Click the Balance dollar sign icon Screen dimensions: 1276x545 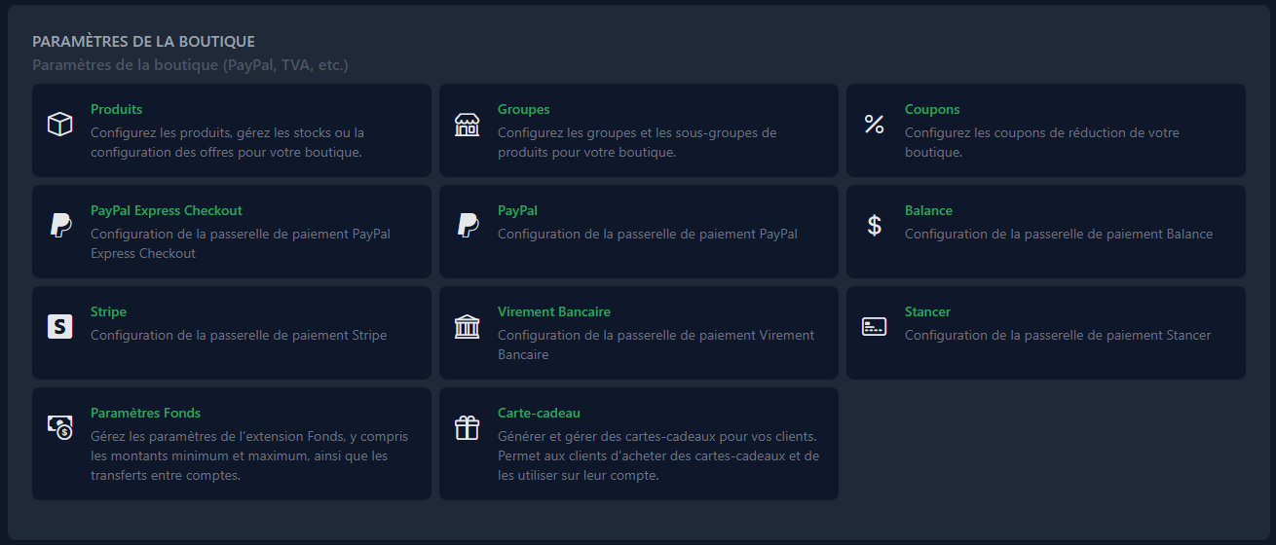875,226
